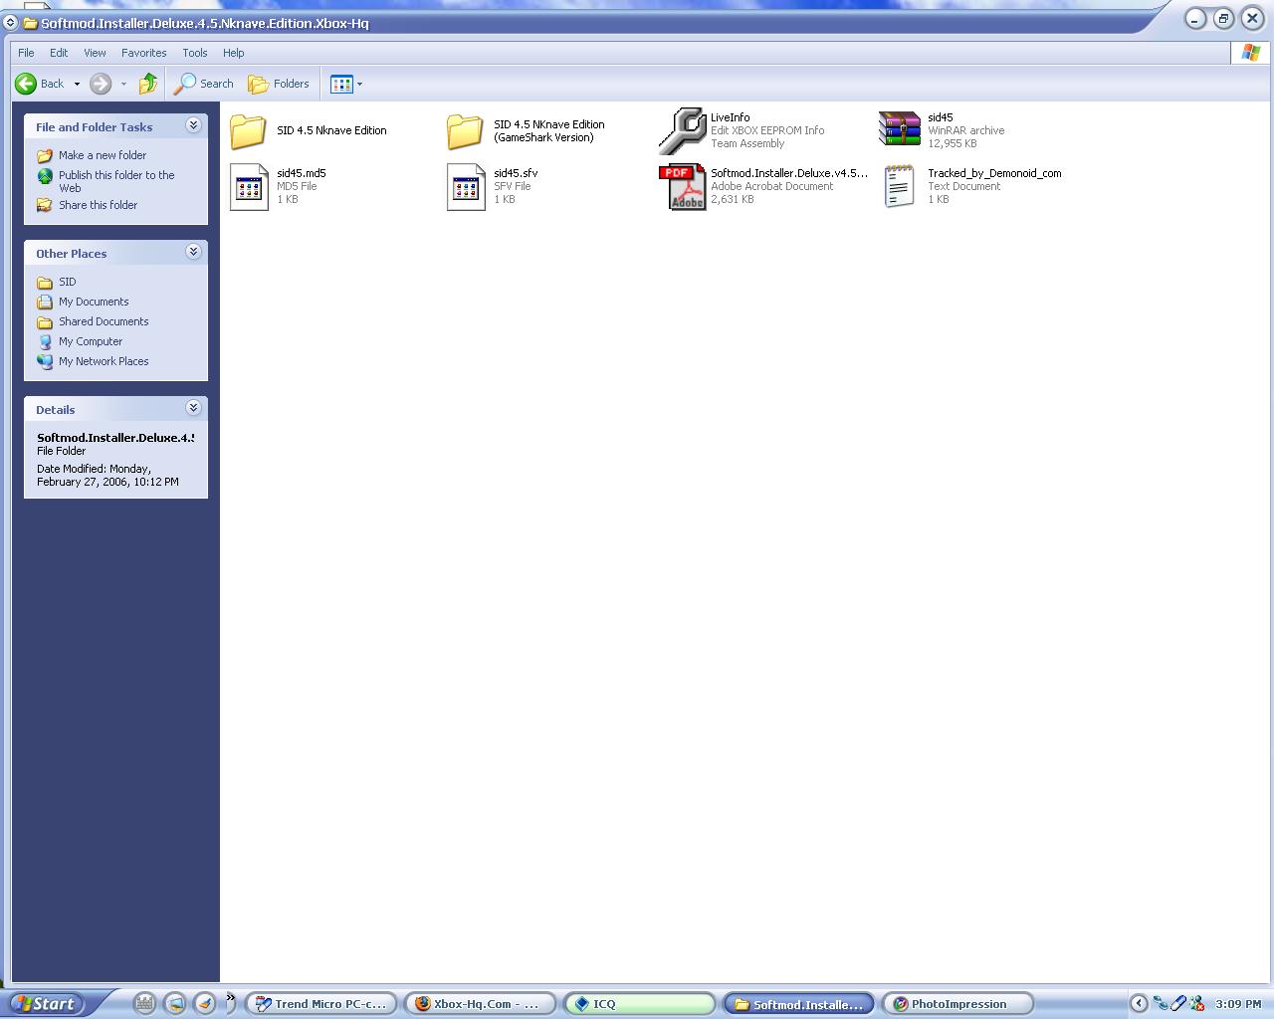Click the Start button on taskbar

coord(45,1003)
